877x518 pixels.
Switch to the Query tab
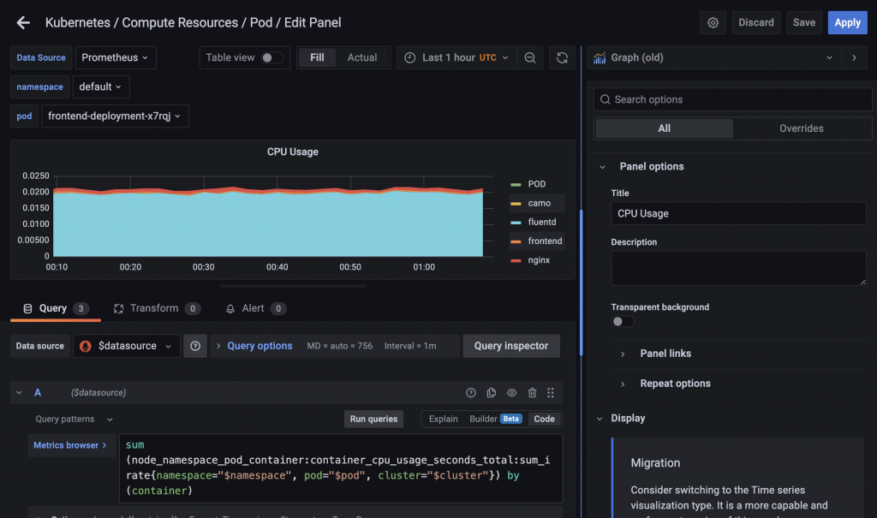(x=56, y=309)
